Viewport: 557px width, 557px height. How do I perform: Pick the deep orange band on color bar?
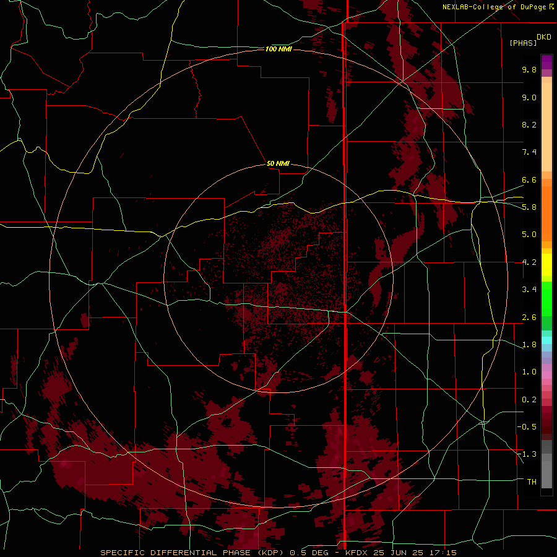coord(546,214)
